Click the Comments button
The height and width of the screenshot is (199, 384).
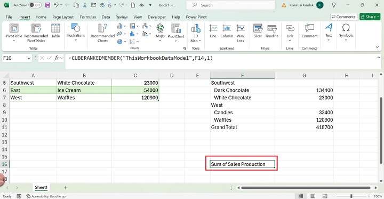point(343,17)
